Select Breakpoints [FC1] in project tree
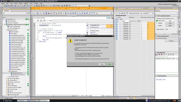Image resolution: width=181 pixels, height=102 pixels. (x=17, y=73)
